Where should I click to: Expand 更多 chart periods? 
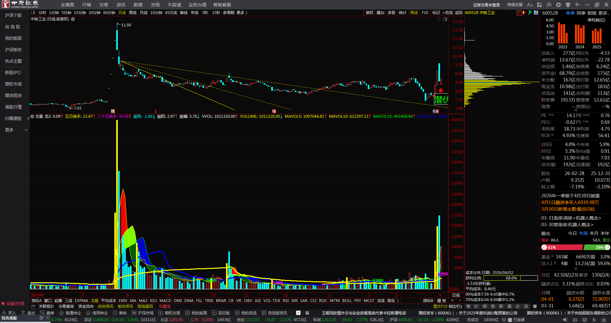pyautogui.click(x=242, y=13)
